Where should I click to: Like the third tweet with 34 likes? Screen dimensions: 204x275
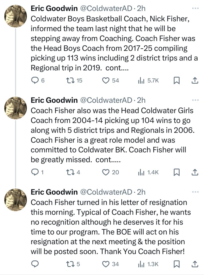(x=107, y=264)
